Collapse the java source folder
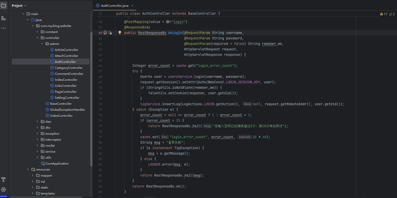 click(28, 20)
